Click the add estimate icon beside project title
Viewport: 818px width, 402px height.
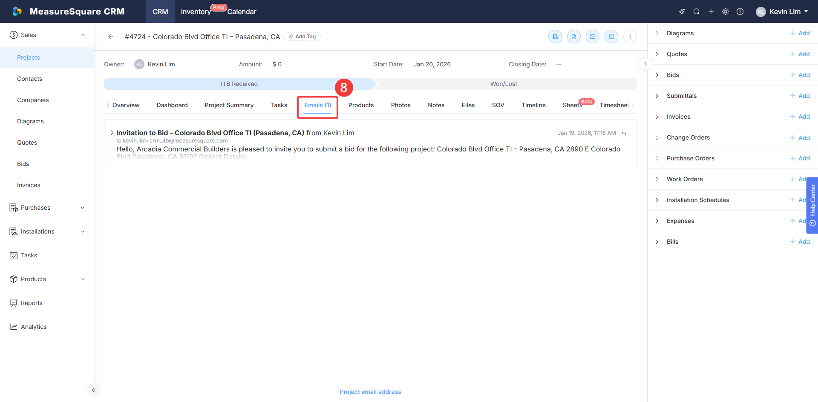(x=555, y=37)
